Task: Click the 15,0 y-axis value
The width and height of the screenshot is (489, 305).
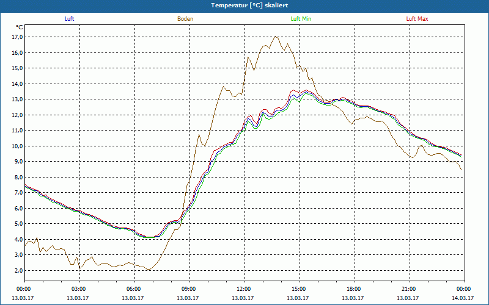Action: 17,68
